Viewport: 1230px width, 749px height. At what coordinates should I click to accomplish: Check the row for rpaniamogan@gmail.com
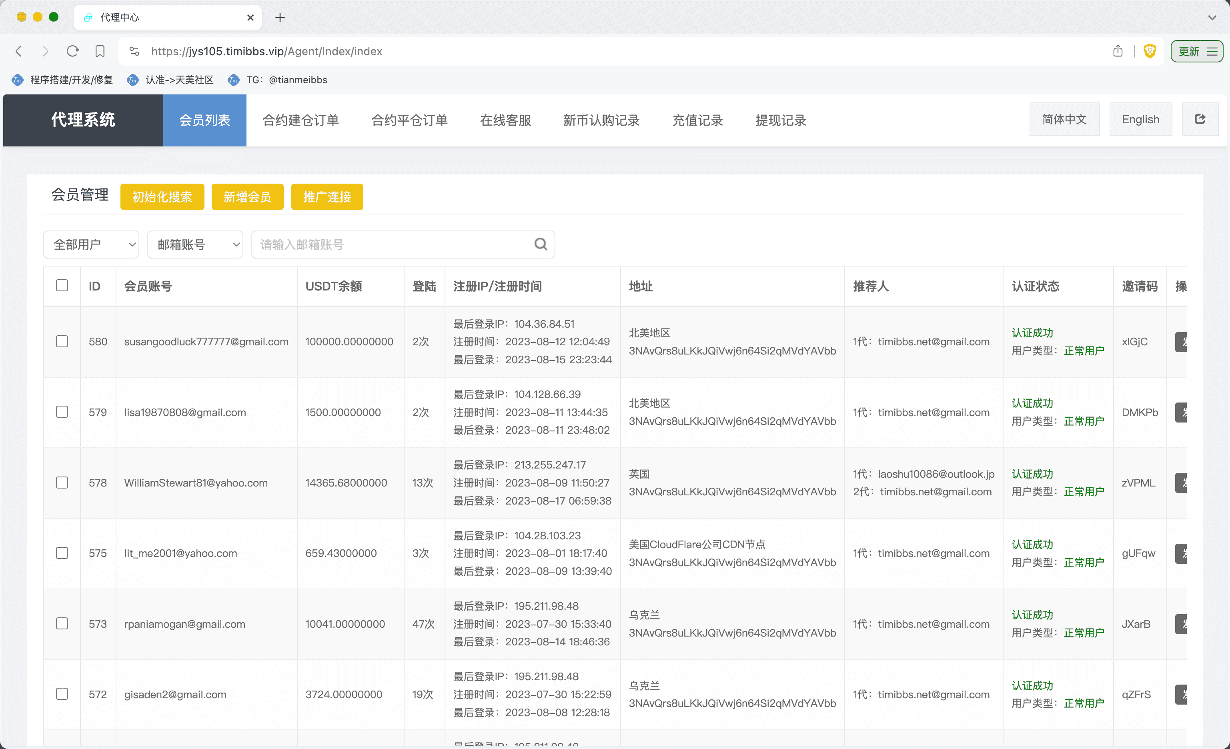(x=62, y=624)
